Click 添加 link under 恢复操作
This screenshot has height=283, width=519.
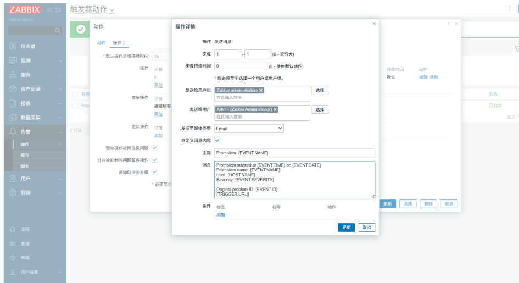[158, 114]
